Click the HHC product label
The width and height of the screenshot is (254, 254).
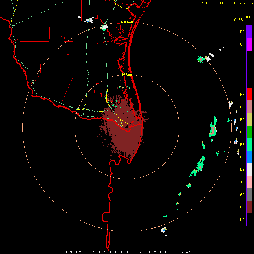pyautogui.click(x=248, y=17)
